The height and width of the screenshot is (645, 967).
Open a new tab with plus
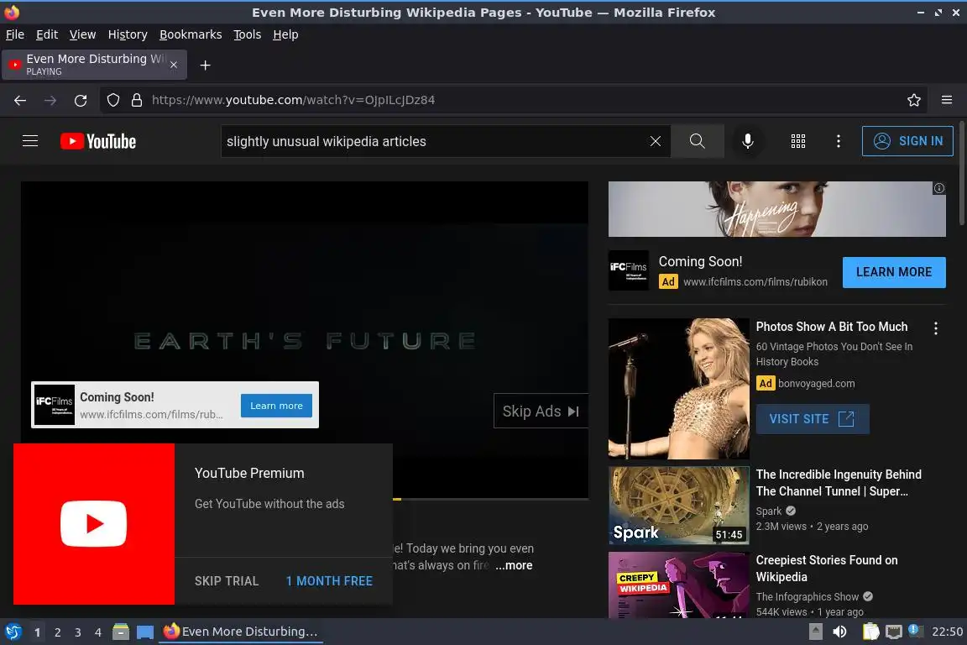pyautogui.click(x=206, y=66)
